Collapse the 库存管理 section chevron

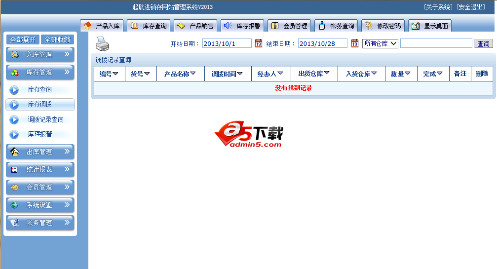click(67, 72)
